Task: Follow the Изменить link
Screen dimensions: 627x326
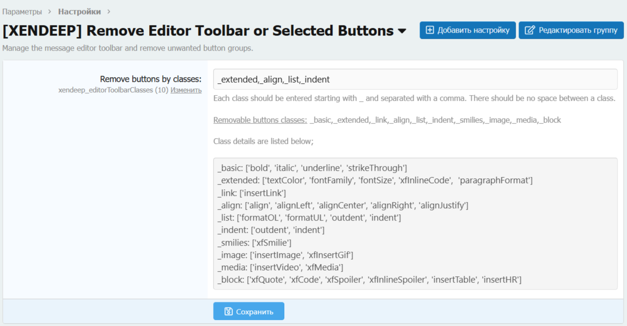Action: click(186, 90)
